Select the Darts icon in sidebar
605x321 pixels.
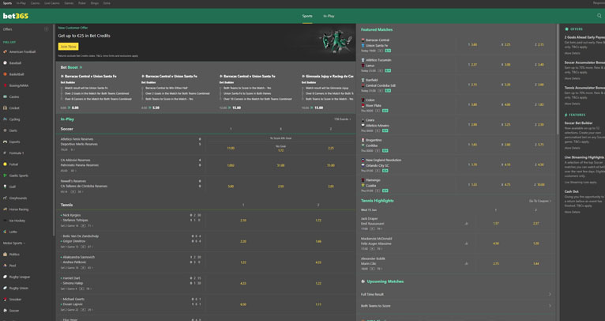6,130
